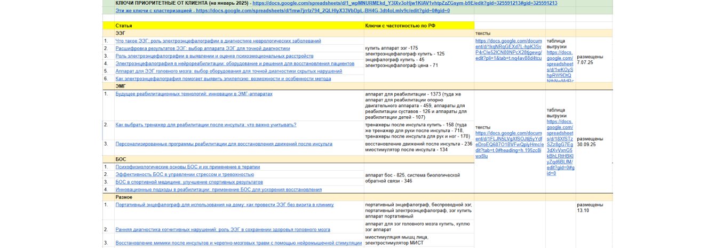Open 'Как электроэнцефалография помогает выявить эпилепсию' link
This screenshot has width=715, height=248.
point(223,78)
